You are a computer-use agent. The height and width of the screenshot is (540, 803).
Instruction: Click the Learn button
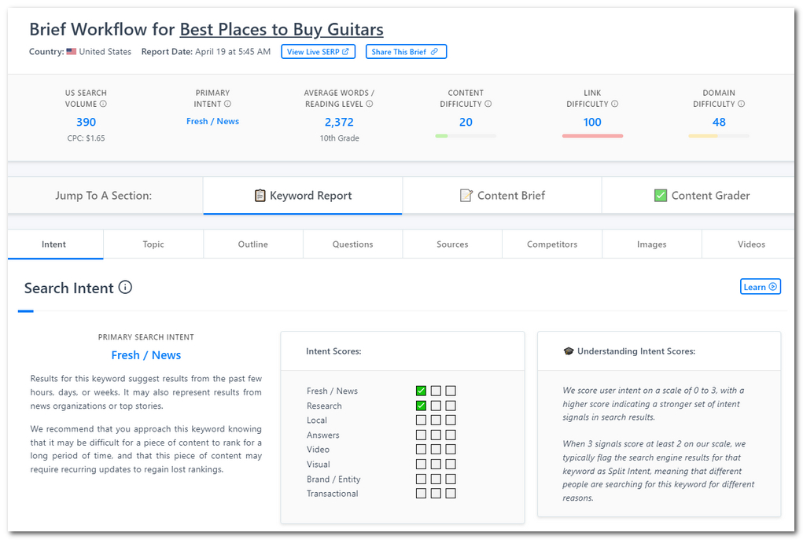tap(760, 287)
